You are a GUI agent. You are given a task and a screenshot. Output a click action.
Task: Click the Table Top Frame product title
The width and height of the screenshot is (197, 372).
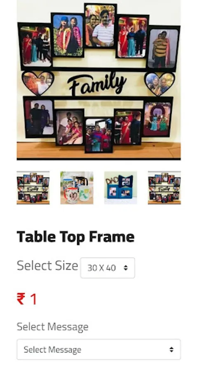click(x=76, y=237)
